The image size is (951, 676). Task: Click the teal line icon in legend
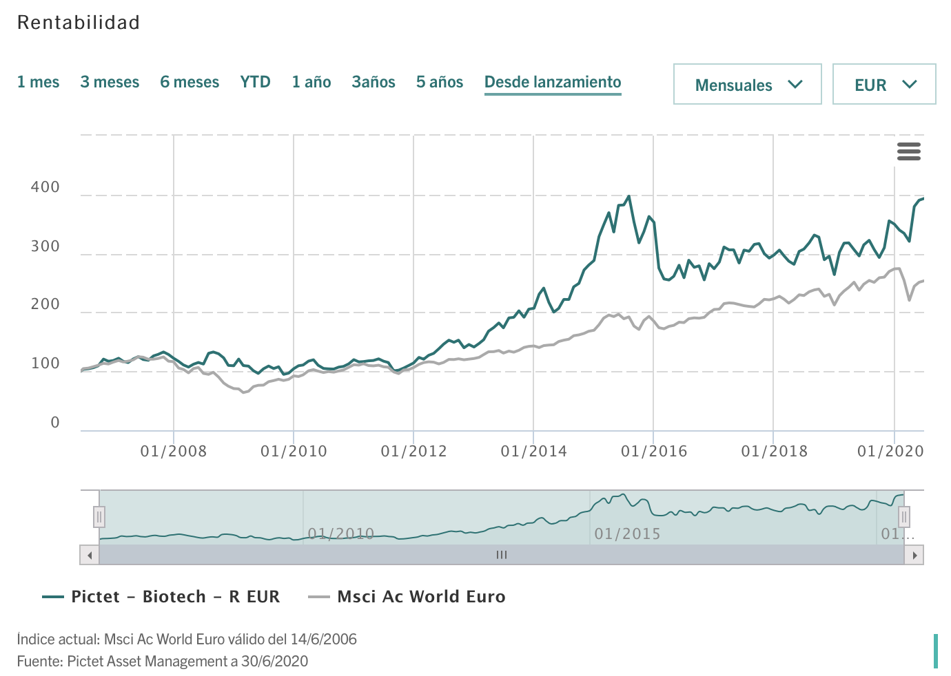tap(53, 597)
